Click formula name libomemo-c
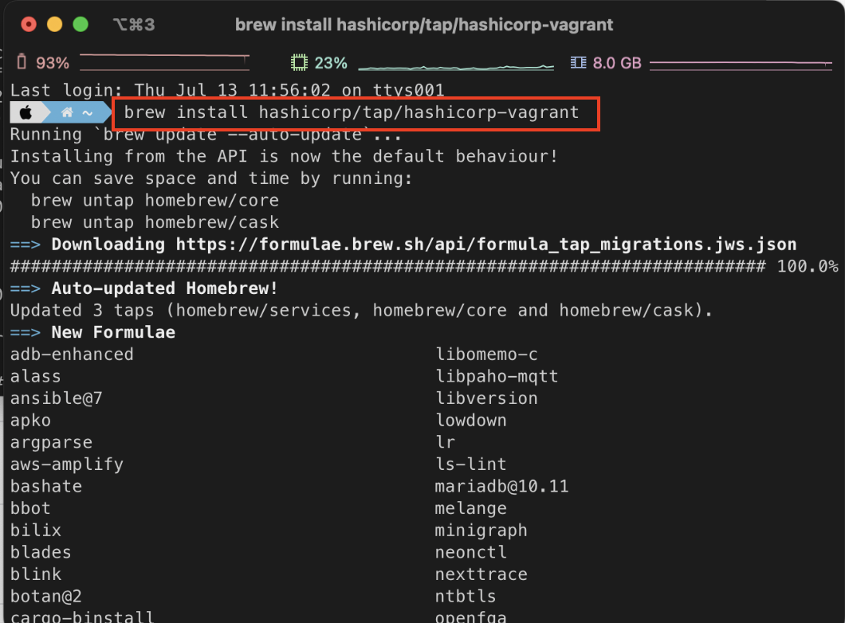The width and height of the screenshot is (845, 623). (486, 355)
